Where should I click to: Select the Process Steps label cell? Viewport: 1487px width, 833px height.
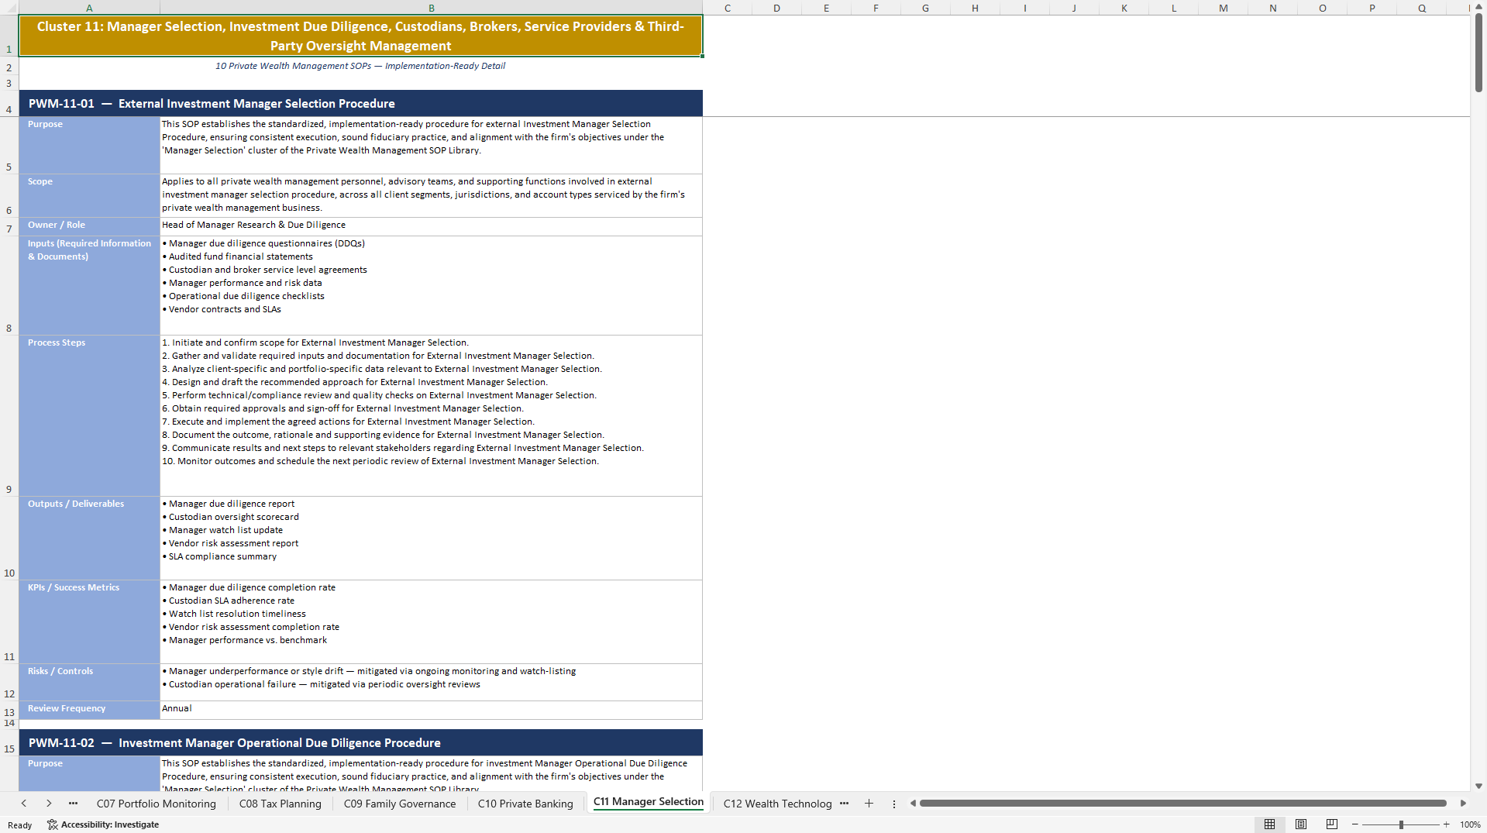(89, 416)
